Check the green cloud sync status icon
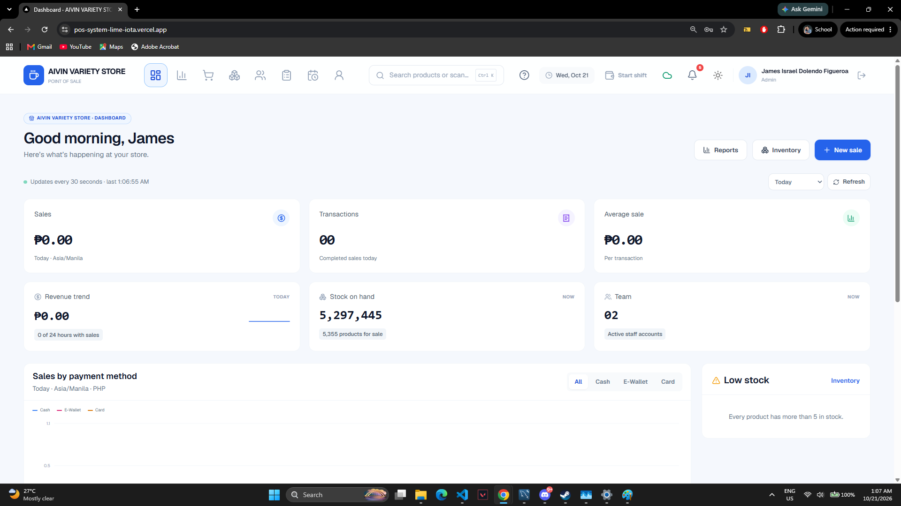This screenshot has width=901, height=506. point(667,75)
